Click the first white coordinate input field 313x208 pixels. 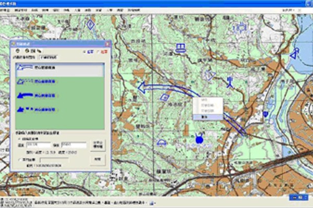38,145
